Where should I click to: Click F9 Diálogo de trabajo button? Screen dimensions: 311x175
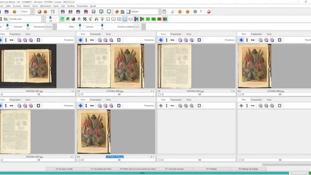248,169
